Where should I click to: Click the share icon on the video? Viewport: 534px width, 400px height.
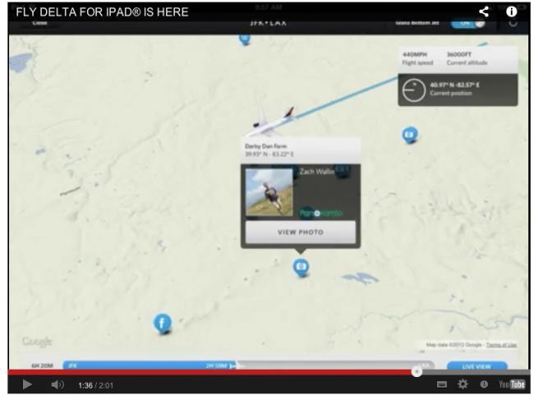coord(484,11)
